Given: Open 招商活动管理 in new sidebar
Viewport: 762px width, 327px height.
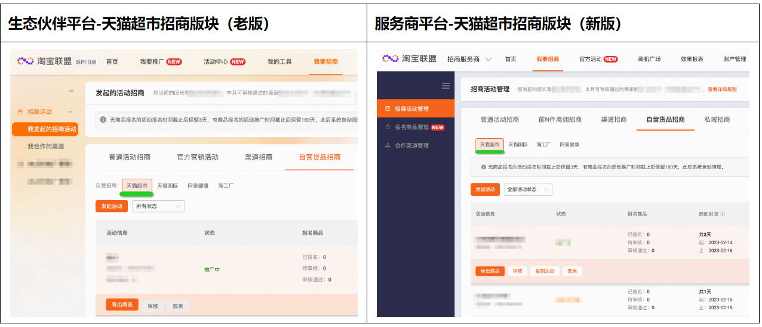Looking at the screenshot, I should [416, 108].
